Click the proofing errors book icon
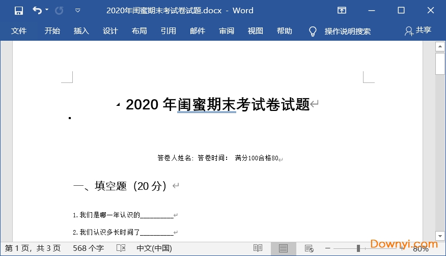446x256 pixels. pos(121,248)
